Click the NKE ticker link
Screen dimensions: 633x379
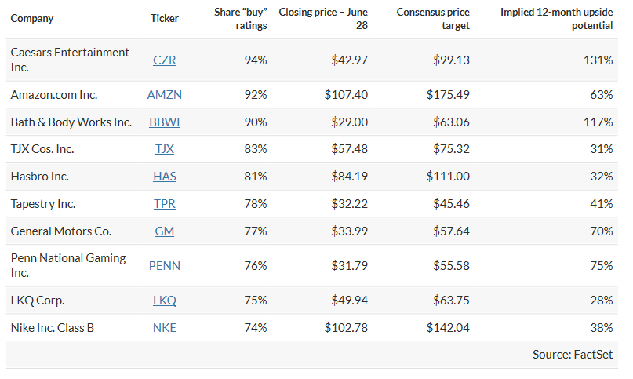click(x=165, y=328)
